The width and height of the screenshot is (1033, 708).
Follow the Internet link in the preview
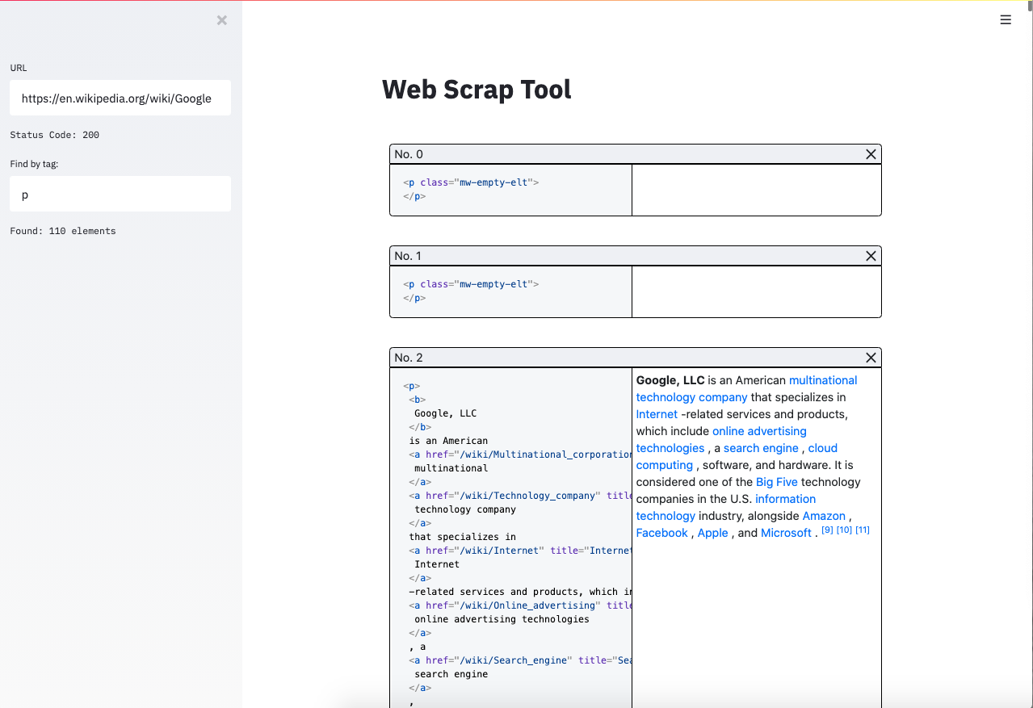(x=657, y=414)
